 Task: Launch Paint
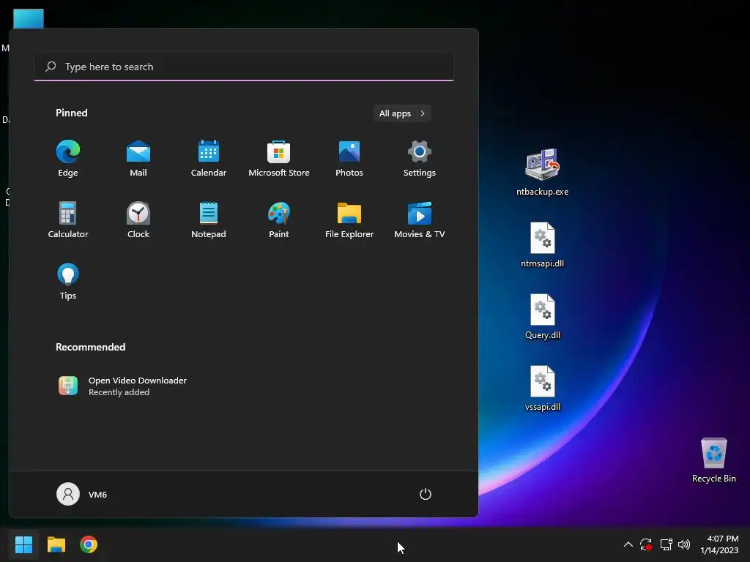[279, 220]
